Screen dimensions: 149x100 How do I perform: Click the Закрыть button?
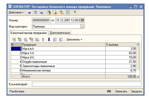click(x=136, y=91)
